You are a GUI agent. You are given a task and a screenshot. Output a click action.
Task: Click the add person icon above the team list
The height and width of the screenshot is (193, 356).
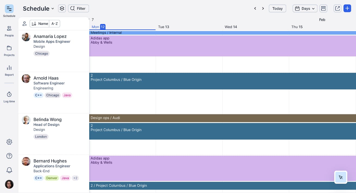pyautogui.click(x=24, y=24)
